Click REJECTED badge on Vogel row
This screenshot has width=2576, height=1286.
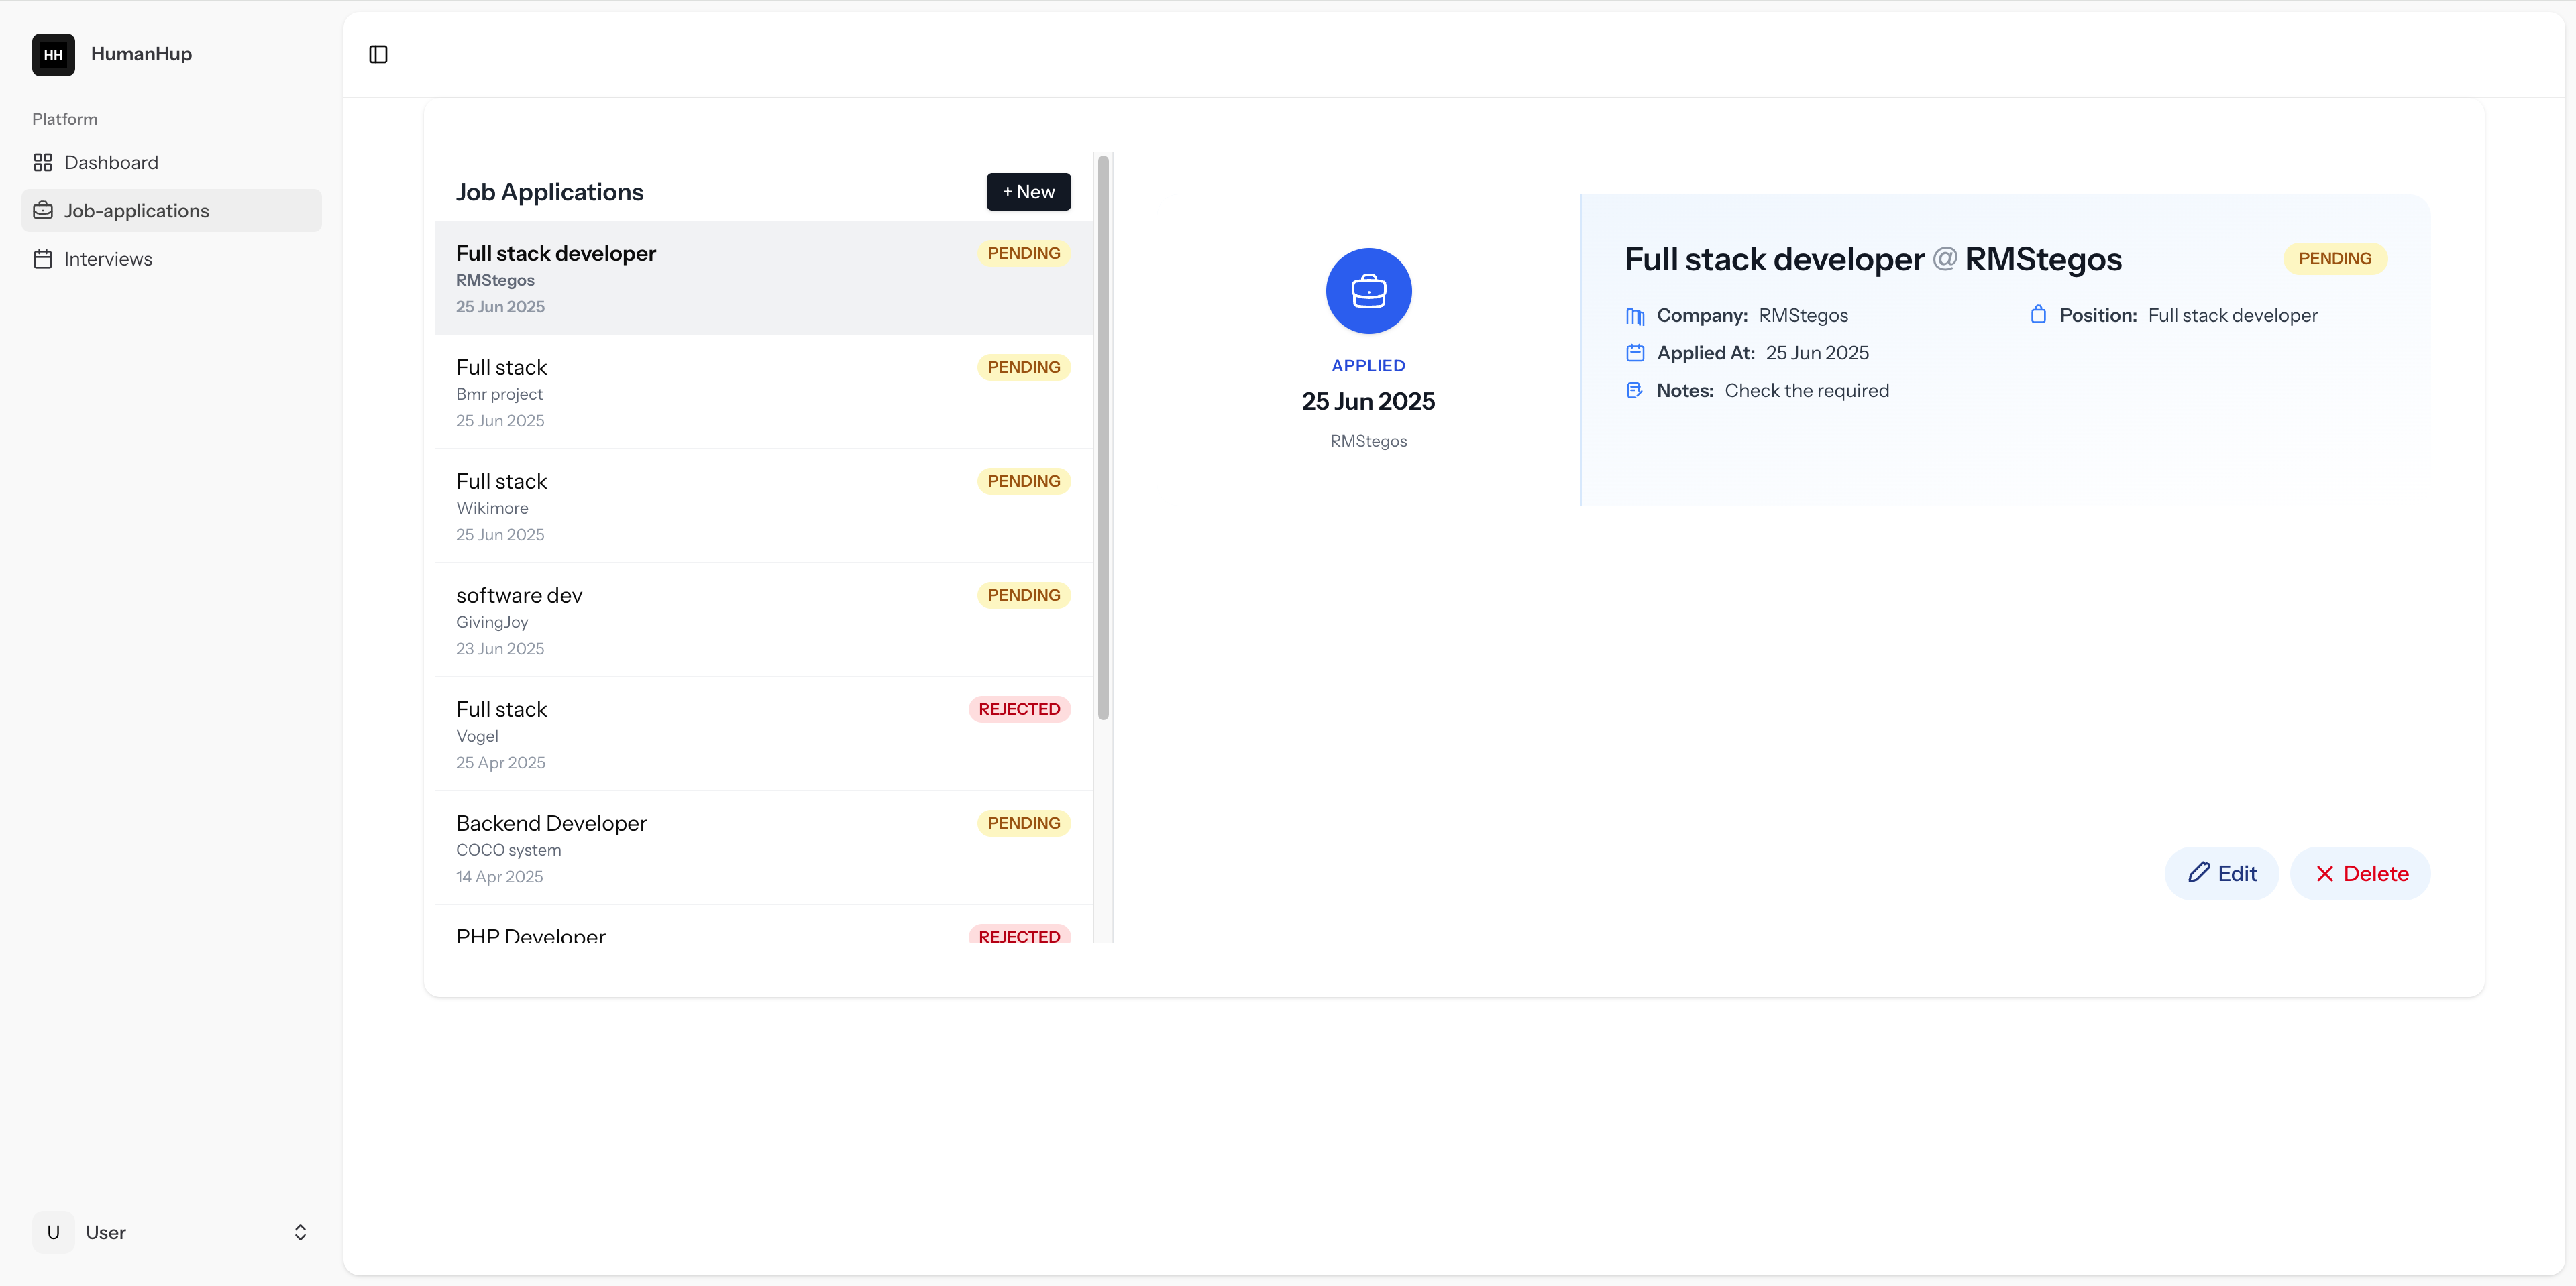point(1019,709)
